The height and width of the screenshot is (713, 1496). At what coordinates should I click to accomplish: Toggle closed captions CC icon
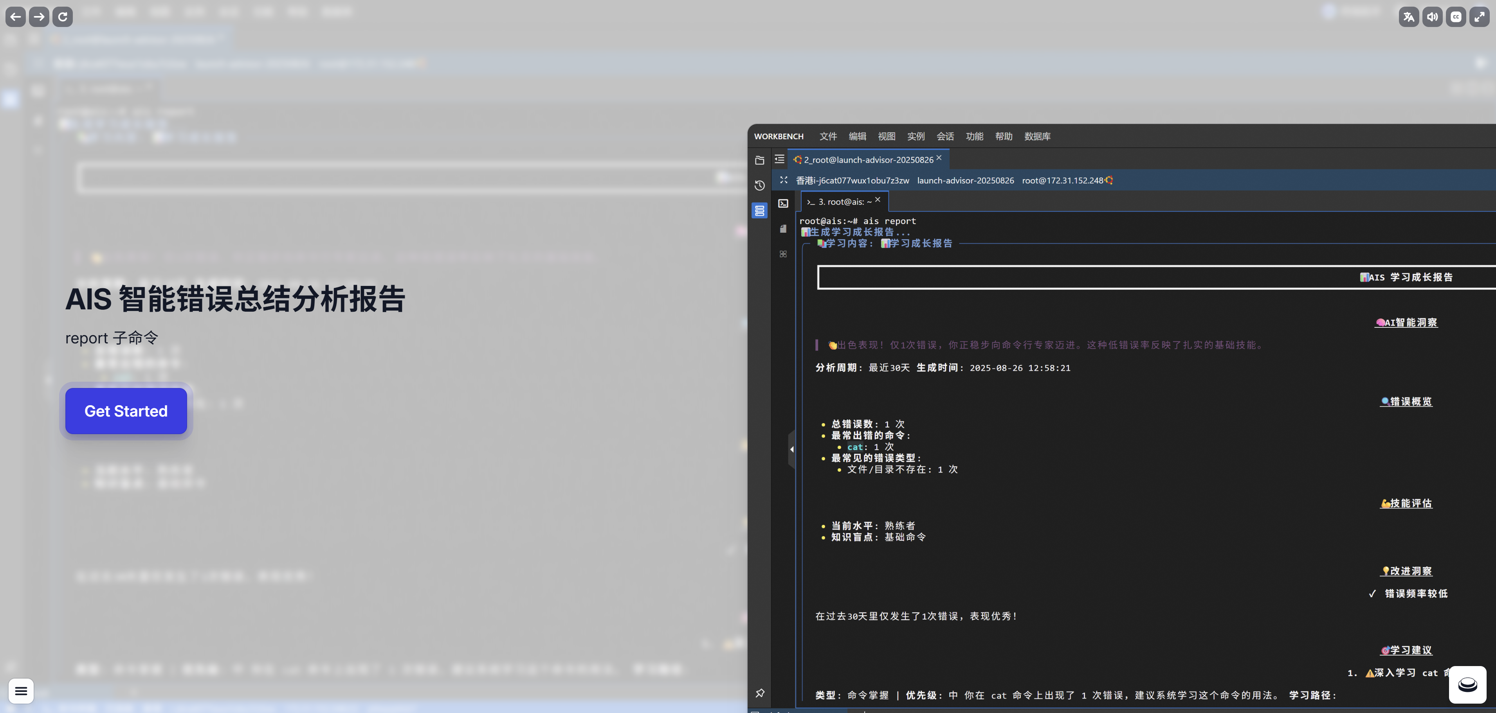[x=1456, y=17]
